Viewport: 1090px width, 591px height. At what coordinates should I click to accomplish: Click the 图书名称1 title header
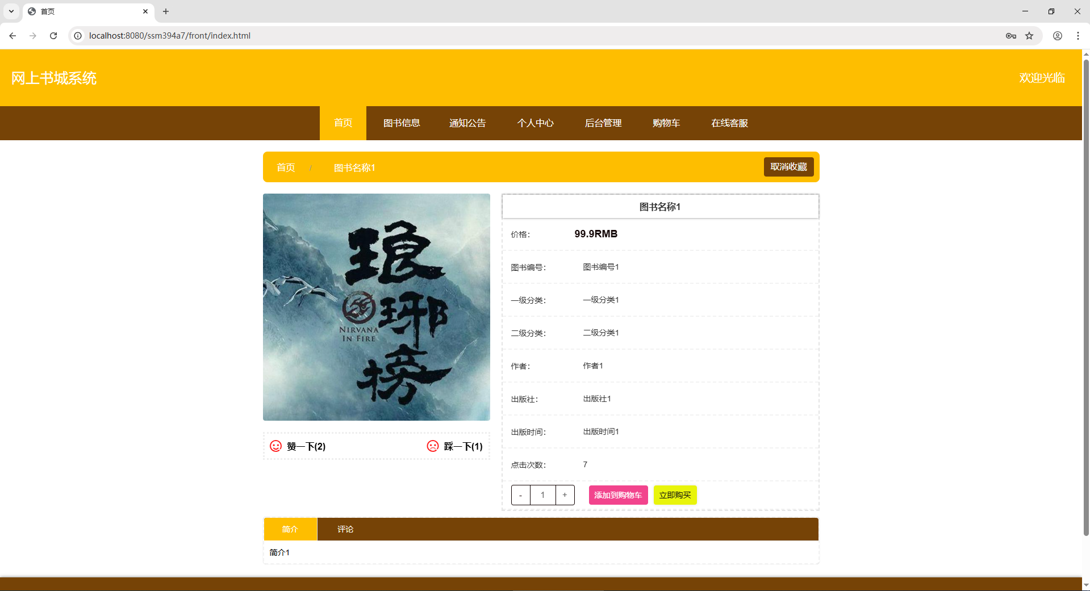660,207
